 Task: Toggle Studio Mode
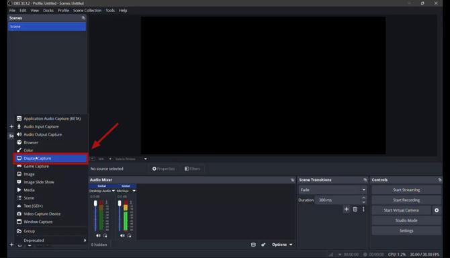click(406, 220)
